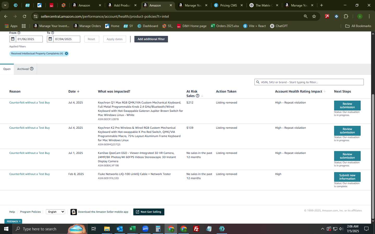The height and width of the screenshot is (234, 375).
Task: Open the browser zoom magnifier icon
Action: click(305, 16)
